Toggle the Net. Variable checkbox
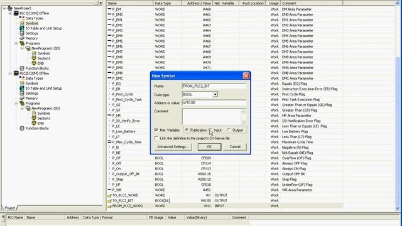This screenshot has height=226, width=402. click(x=156, y=130)
